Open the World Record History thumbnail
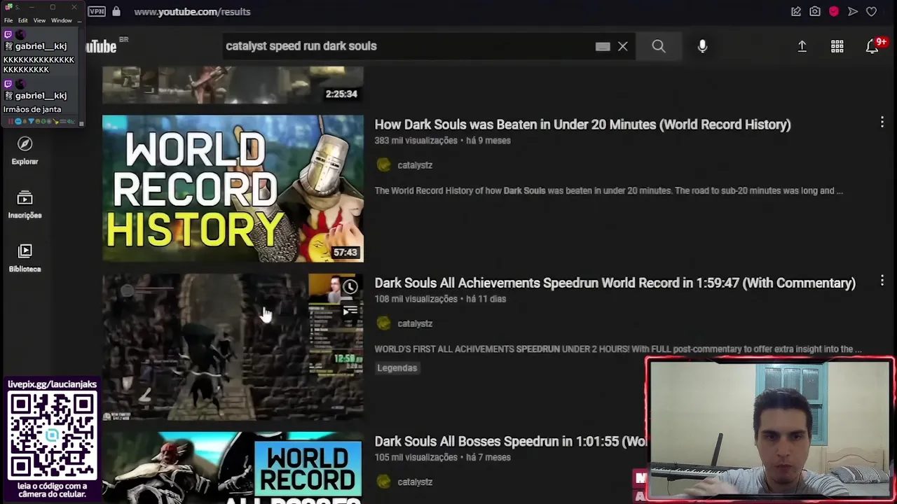The height and width of the screenshot is (504, 897). (233, 188)
